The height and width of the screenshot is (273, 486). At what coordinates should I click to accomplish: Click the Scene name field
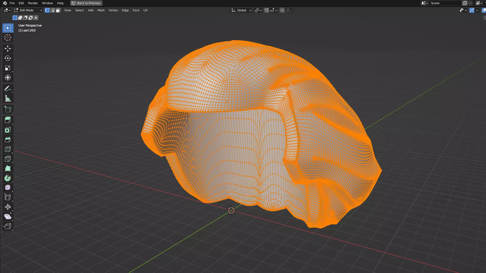click(x=445, y=3)
